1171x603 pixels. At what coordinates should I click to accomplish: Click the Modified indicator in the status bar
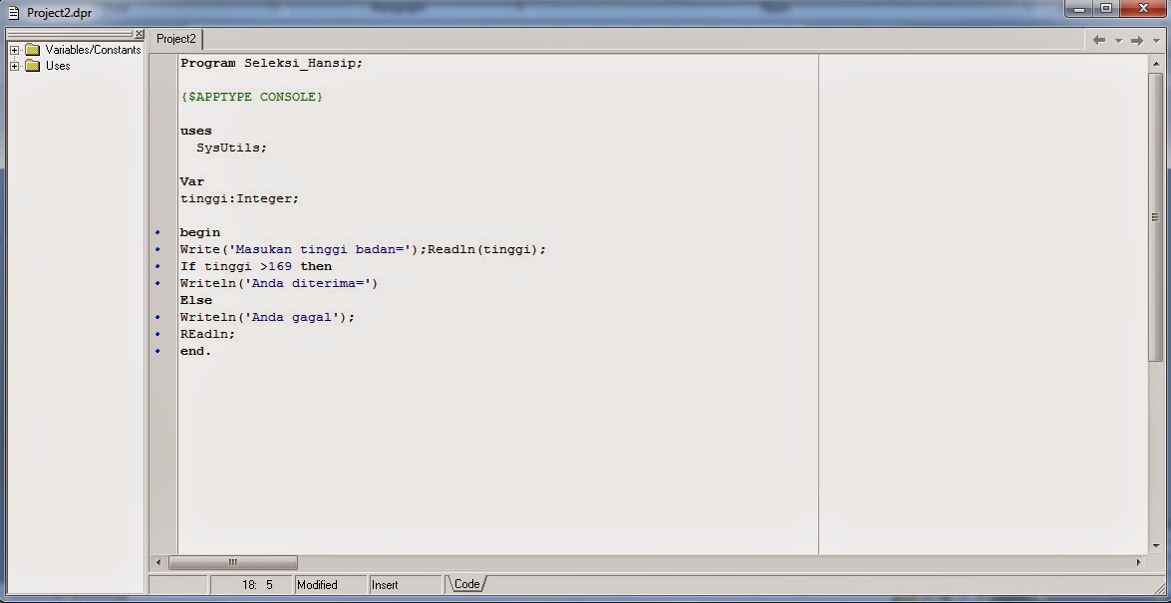pos(317,584)
